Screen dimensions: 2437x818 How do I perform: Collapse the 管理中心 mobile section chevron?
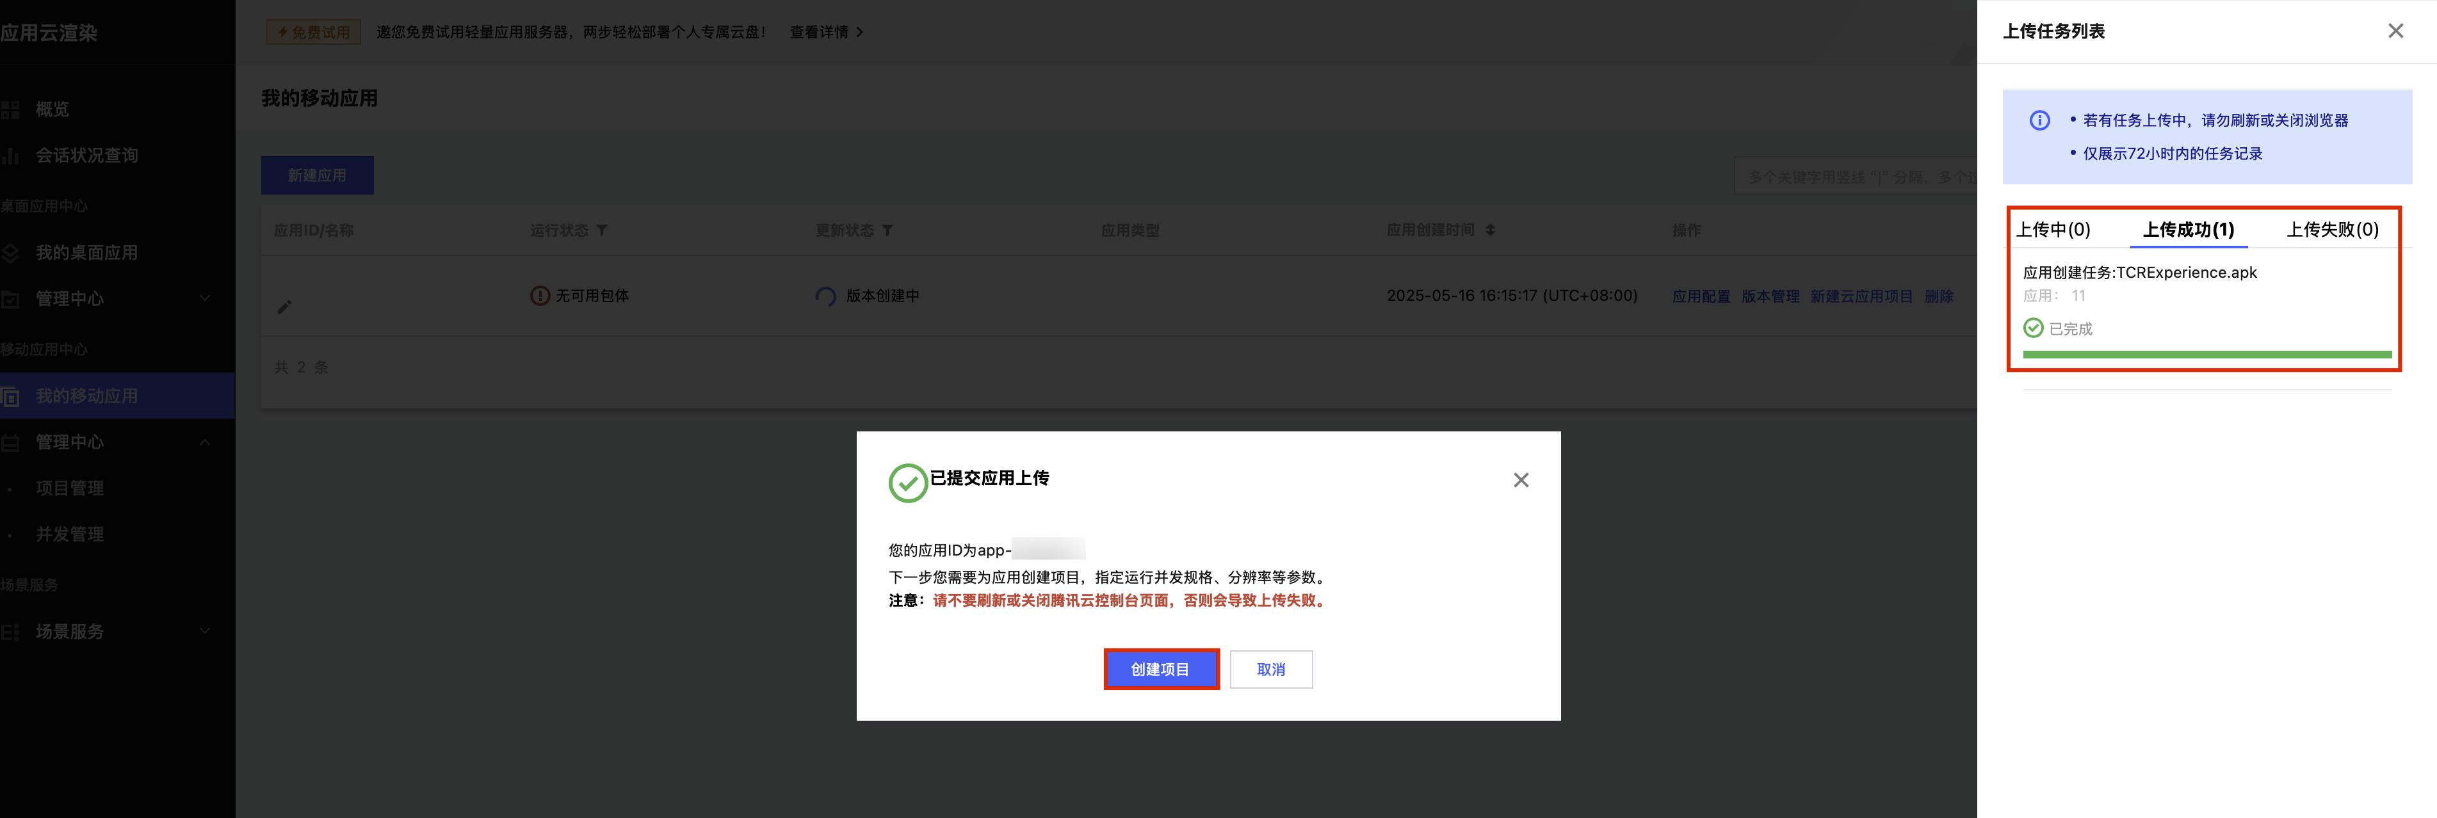click(204, 442)
